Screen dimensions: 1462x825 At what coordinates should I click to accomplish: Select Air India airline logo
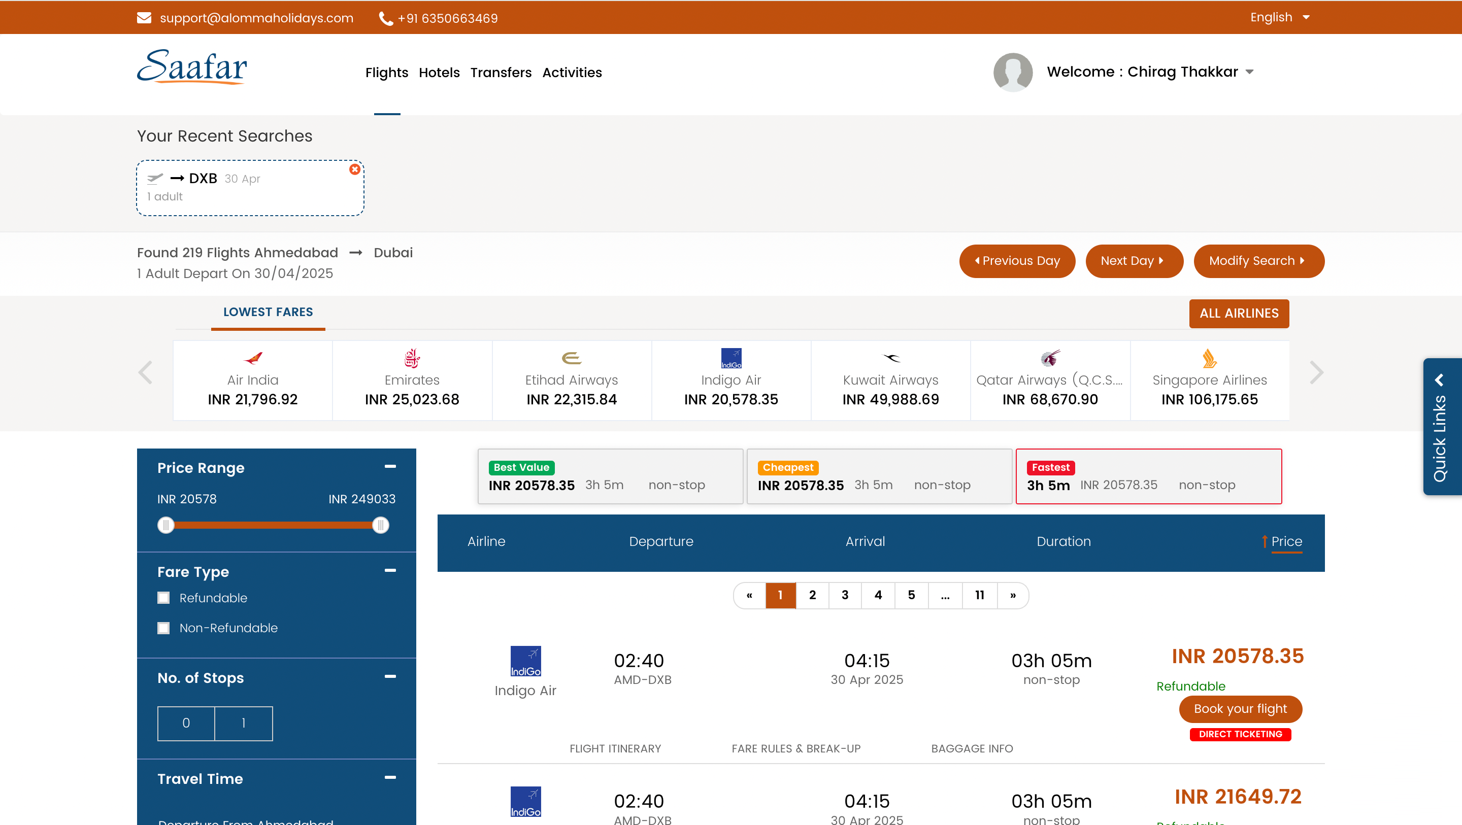pyautogui.click(x=253, y=358)
